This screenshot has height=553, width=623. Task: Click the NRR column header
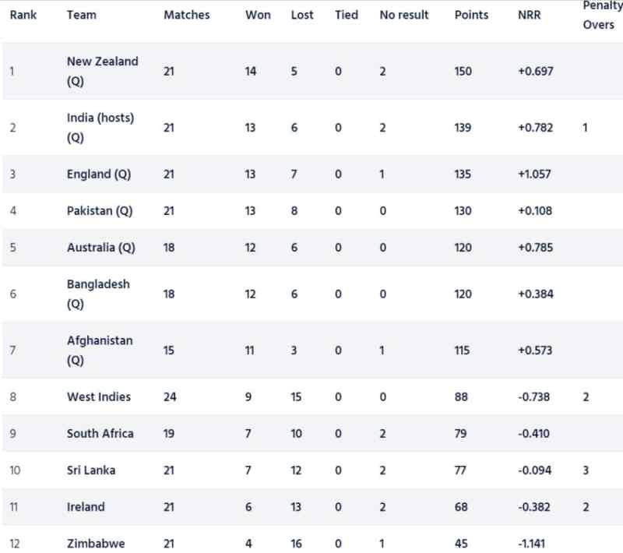pyautogui.click(x=529, y=15)
